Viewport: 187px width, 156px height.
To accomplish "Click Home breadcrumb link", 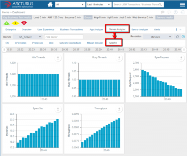I will point(6,12).
